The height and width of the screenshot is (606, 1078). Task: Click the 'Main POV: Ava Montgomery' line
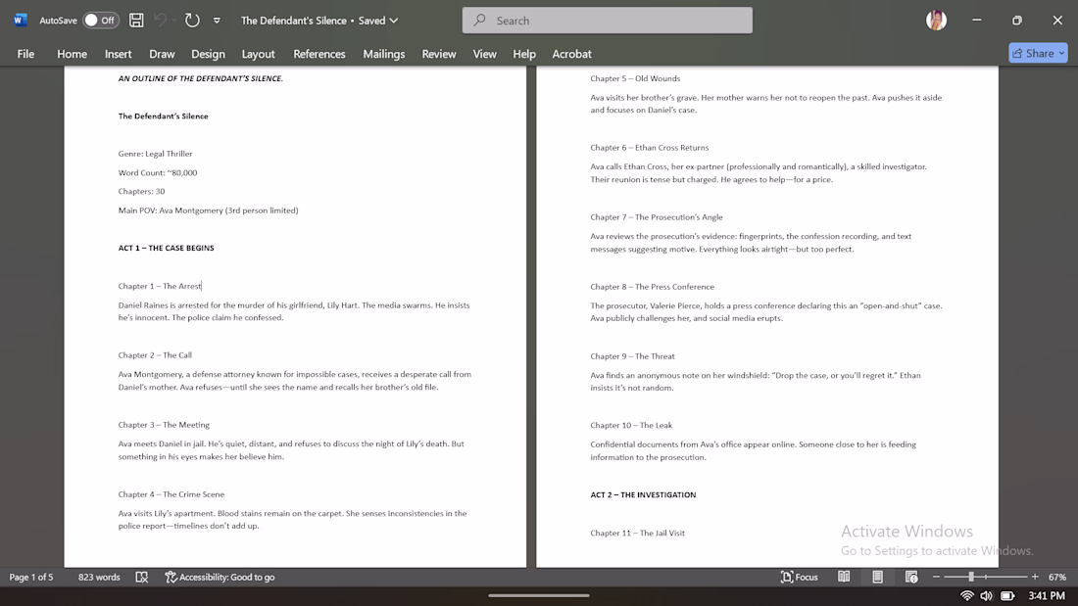[x=208, y=210]
